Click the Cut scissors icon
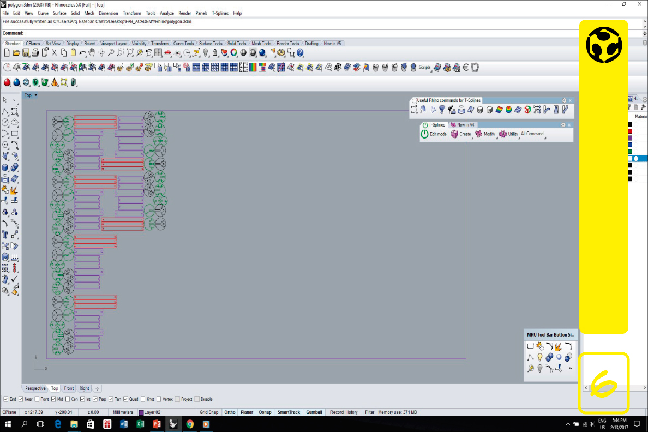648x432 pixels. click(54, 53)
